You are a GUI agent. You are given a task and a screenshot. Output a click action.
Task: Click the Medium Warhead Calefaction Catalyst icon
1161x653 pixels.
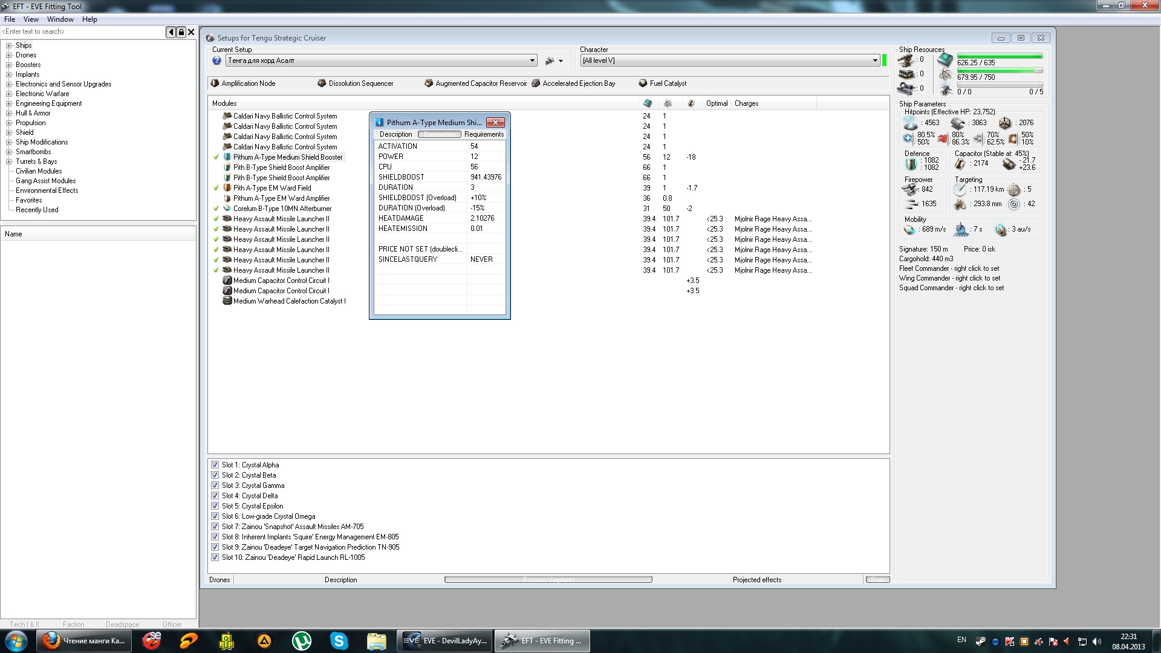(227, 301)
